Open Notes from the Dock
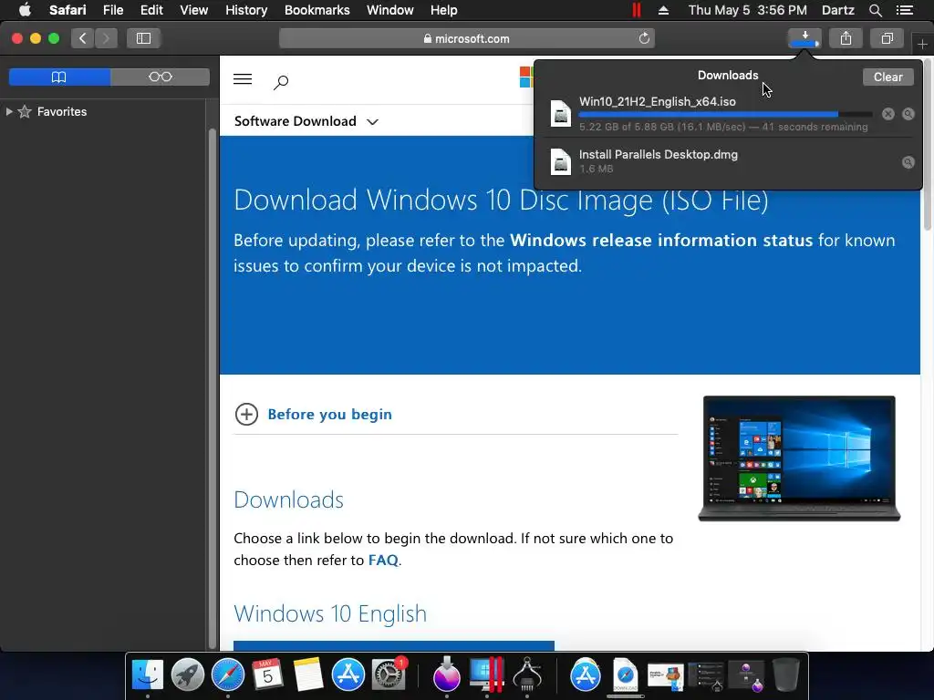The height and width of the screenshot is (700, 934). (308, 674)
